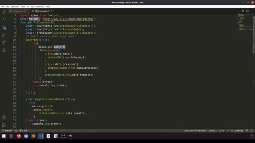Place cursor on line 20 setCourseData call

69,75
